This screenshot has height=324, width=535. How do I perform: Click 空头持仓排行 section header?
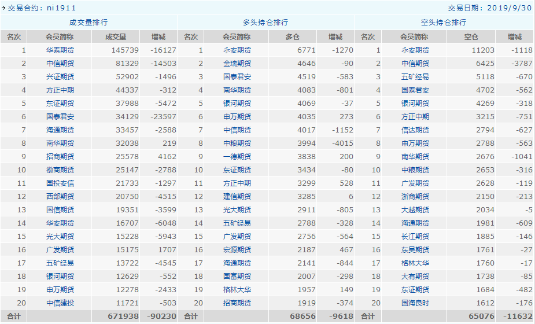444,23
